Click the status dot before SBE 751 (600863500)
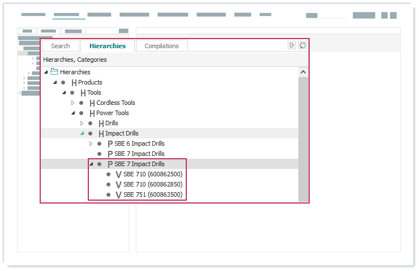Screen dimensions: 419x271 click(x=108, y=195)
